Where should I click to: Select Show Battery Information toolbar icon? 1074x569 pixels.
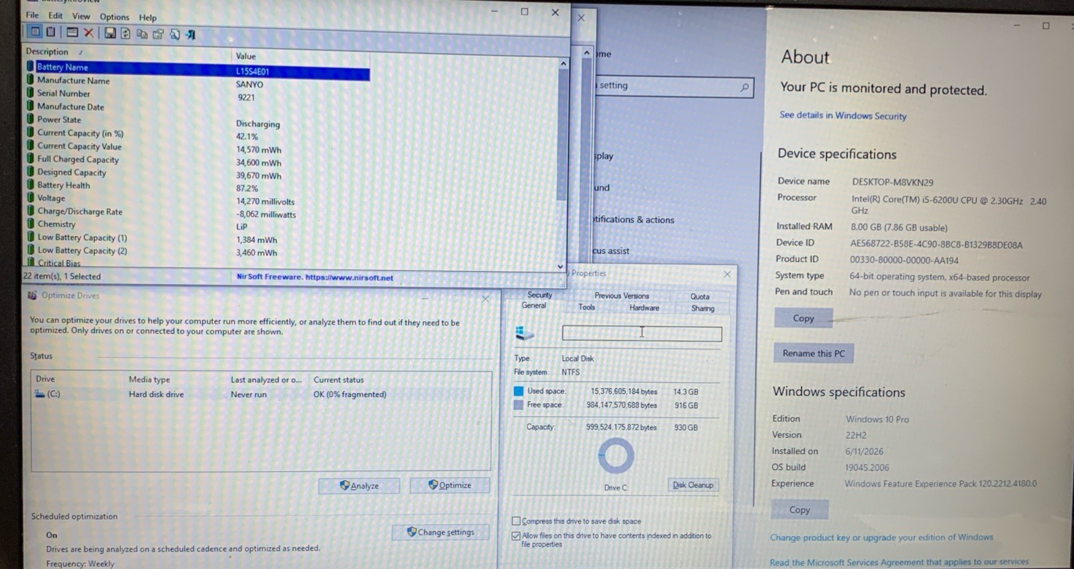tap(35, 32)
